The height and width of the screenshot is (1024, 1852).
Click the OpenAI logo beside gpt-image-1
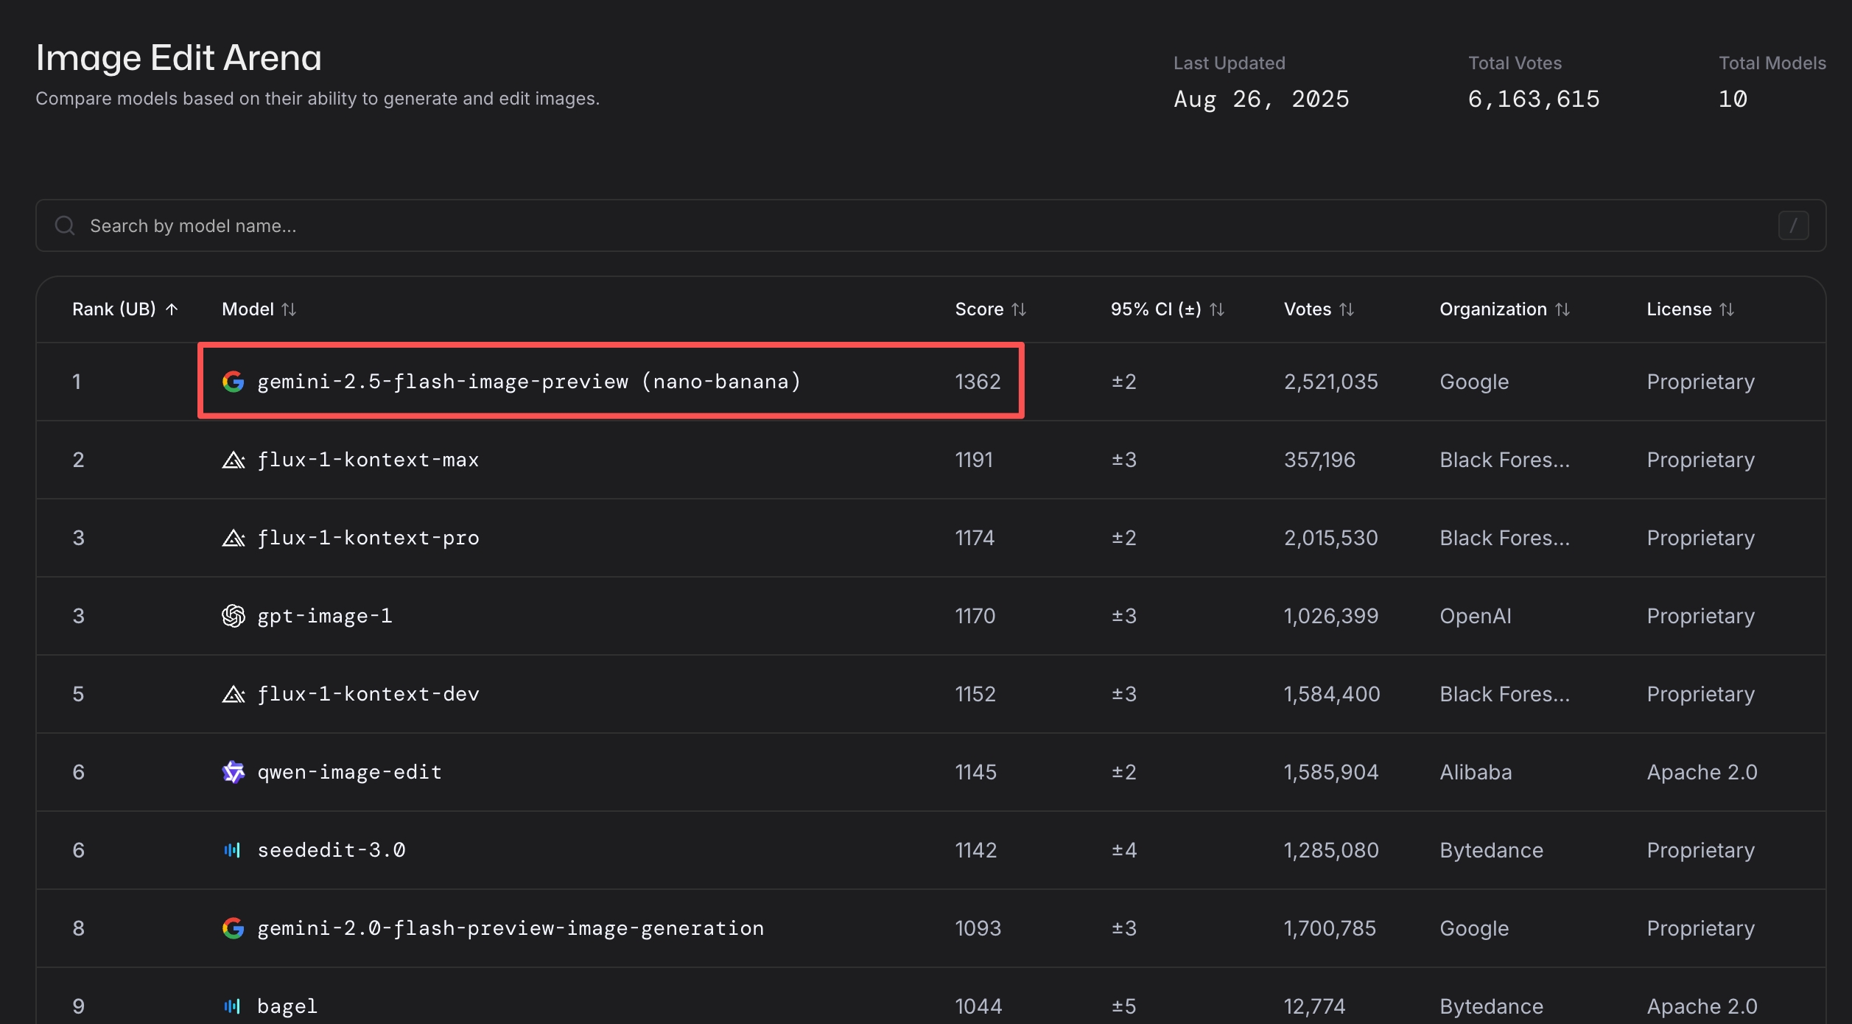234,616
